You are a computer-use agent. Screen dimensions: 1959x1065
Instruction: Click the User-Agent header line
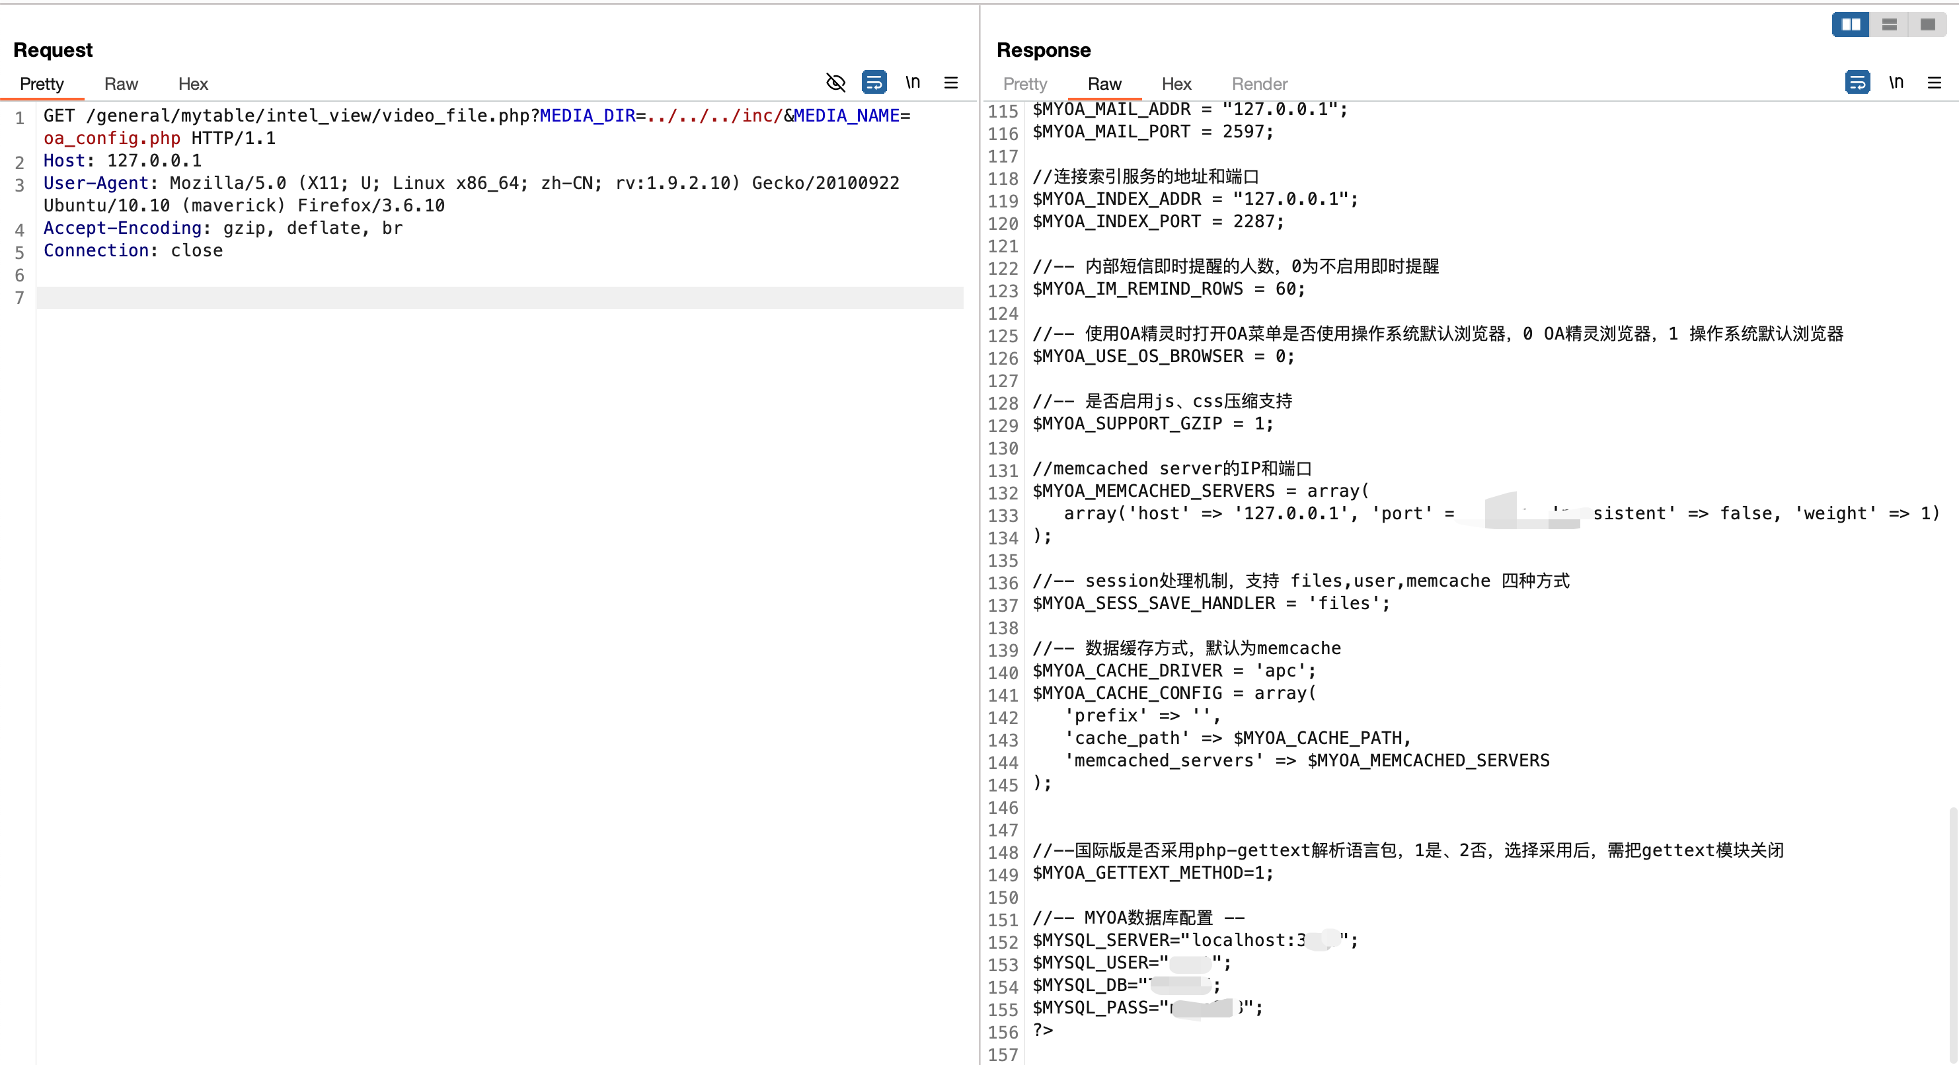pos(471,194)
